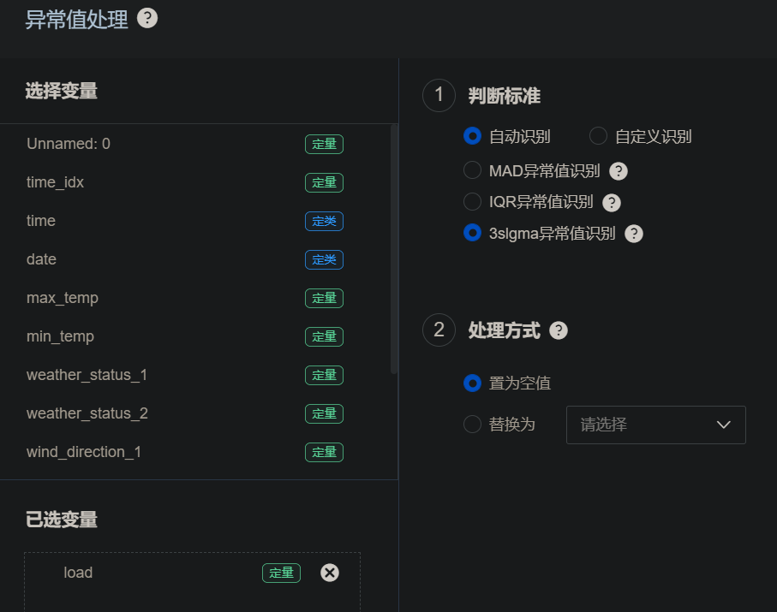This screenshot has height=612, width=777.
Task: Open the 请选择 replacement dropdown
Action: [x=655, y=425]
